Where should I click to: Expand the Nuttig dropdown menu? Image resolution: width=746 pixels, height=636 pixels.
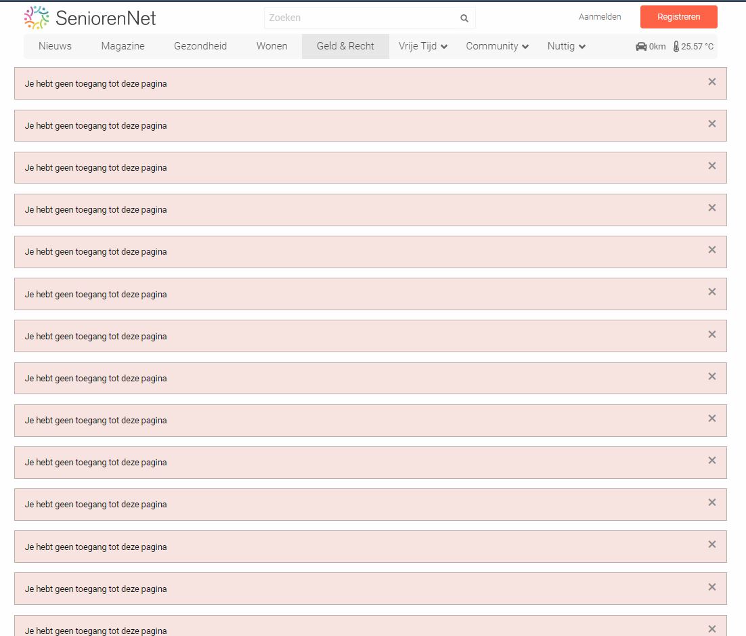click(x=566, y=46)
